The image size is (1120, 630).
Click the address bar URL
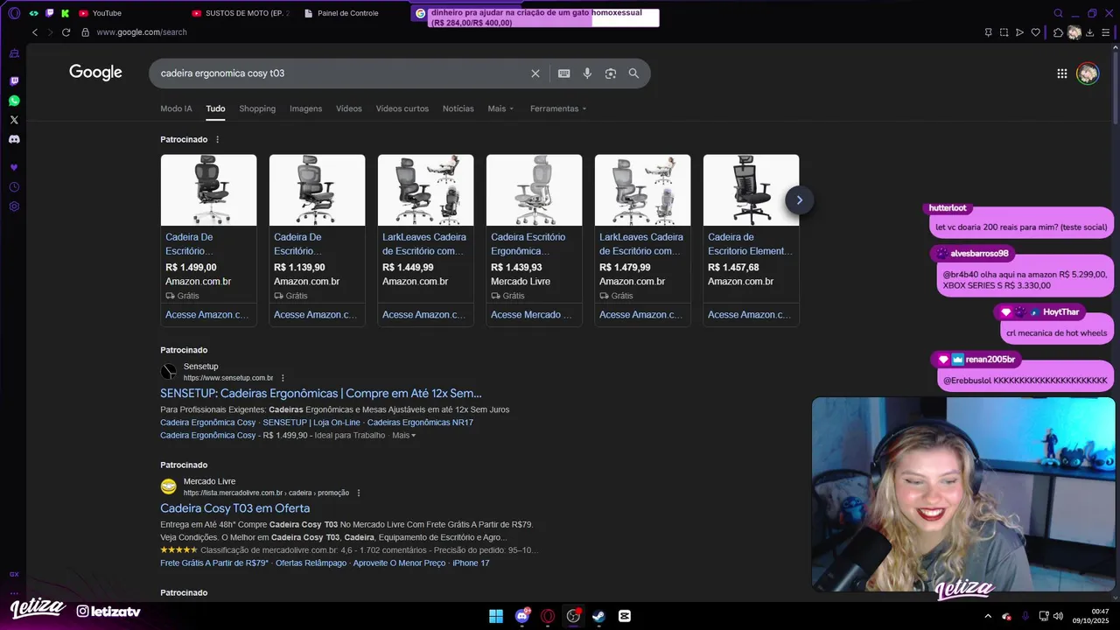[x=142, y=32]
